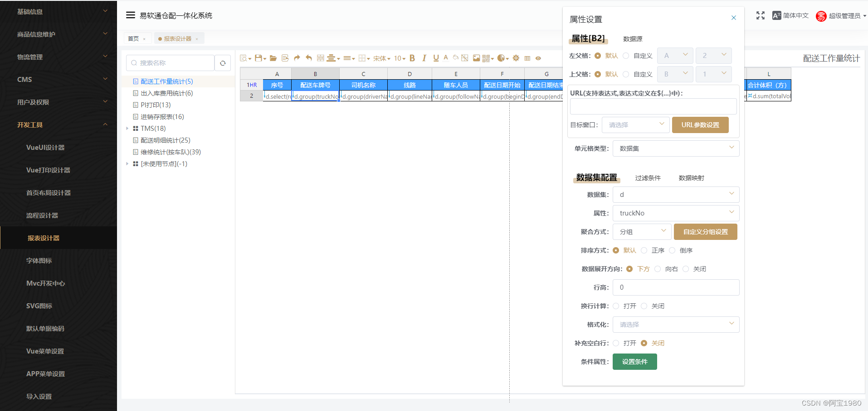Click the refresh icon beside search box
The image size is (868, 411).
(x=223, y=63)
